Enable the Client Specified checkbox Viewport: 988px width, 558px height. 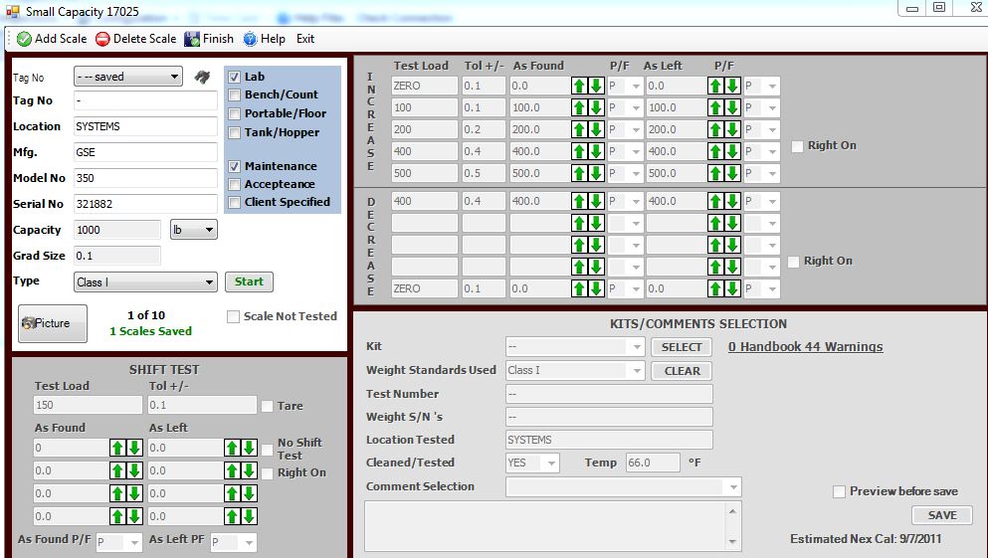pos(235,202)
